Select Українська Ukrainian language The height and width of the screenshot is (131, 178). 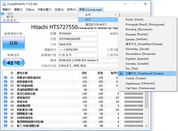coord(147,83)
